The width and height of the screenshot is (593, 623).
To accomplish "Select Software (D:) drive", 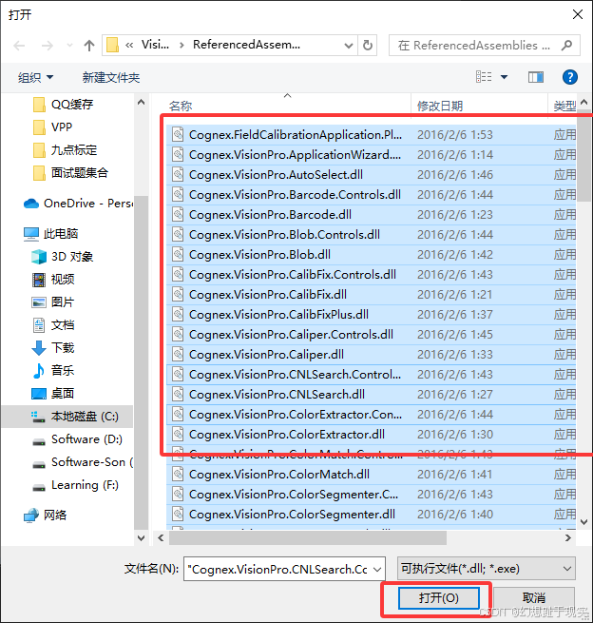I will point(77,439).
